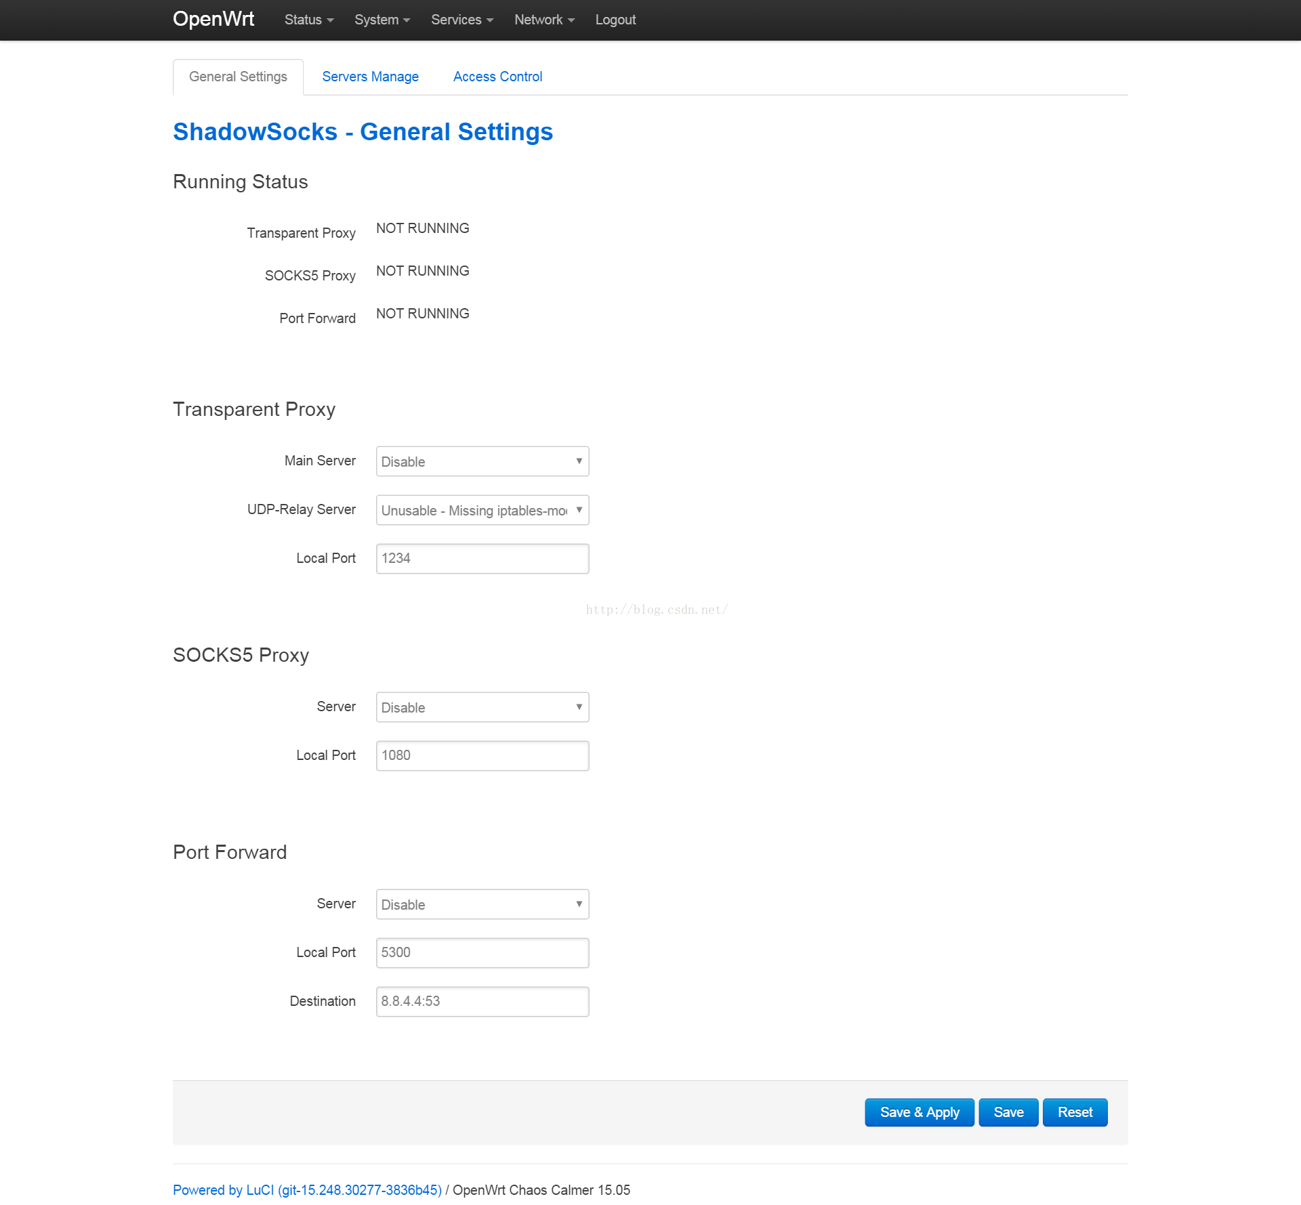Switch to Access Control tab
Viewport: 1301px width, 1205px height.
coord(497,77)
